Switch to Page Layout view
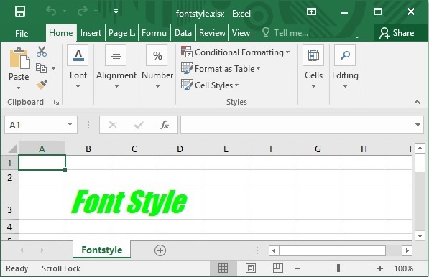This screenshot has width=429, height=277. [251, 268]
